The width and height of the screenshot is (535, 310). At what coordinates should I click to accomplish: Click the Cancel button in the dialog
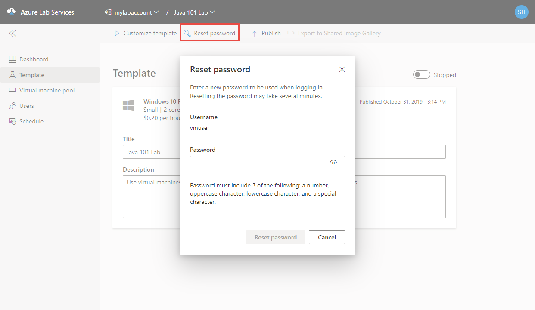(327, 237)
